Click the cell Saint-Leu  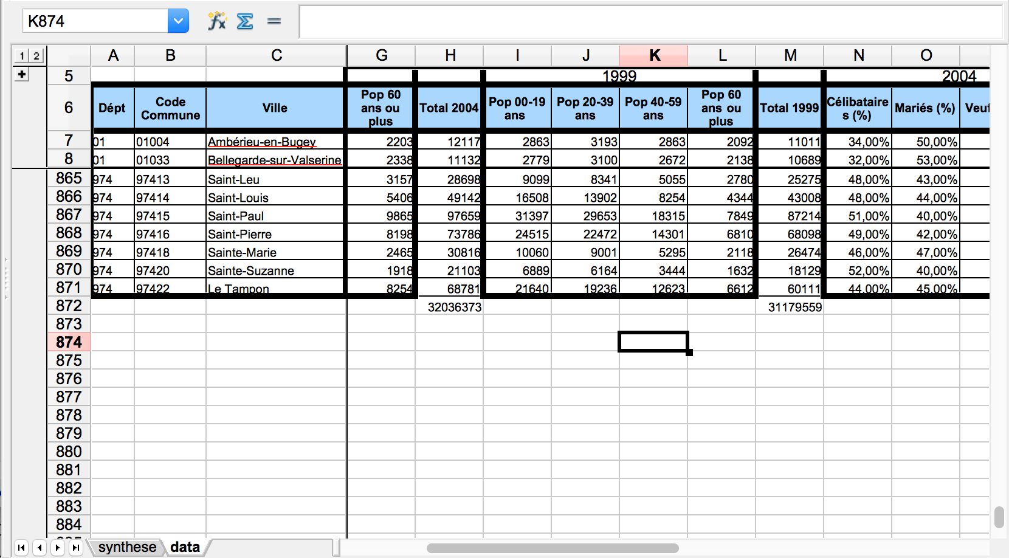(x=275, y=179)
